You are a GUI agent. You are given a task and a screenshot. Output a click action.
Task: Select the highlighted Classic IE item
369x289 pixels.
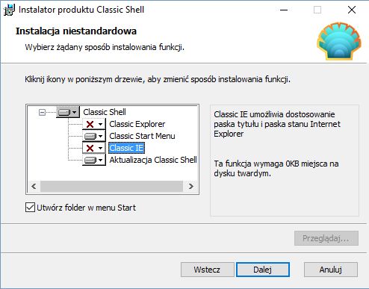pos(126,148)
